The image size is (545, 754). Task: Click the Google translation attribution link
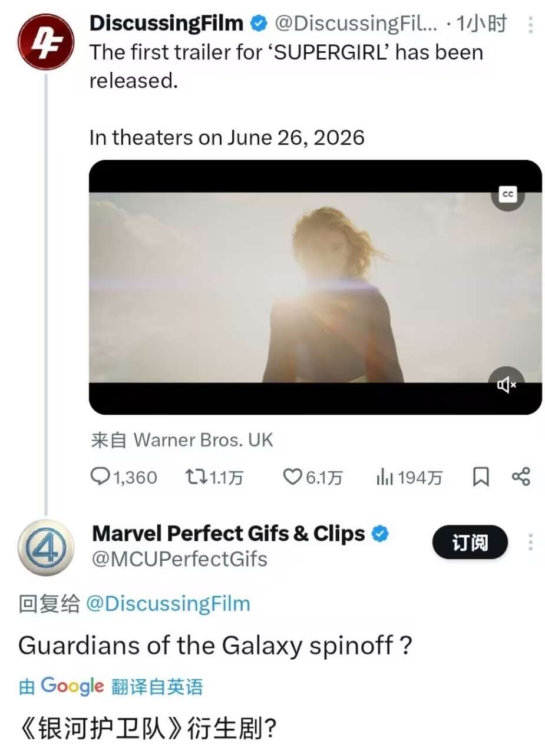111,686
